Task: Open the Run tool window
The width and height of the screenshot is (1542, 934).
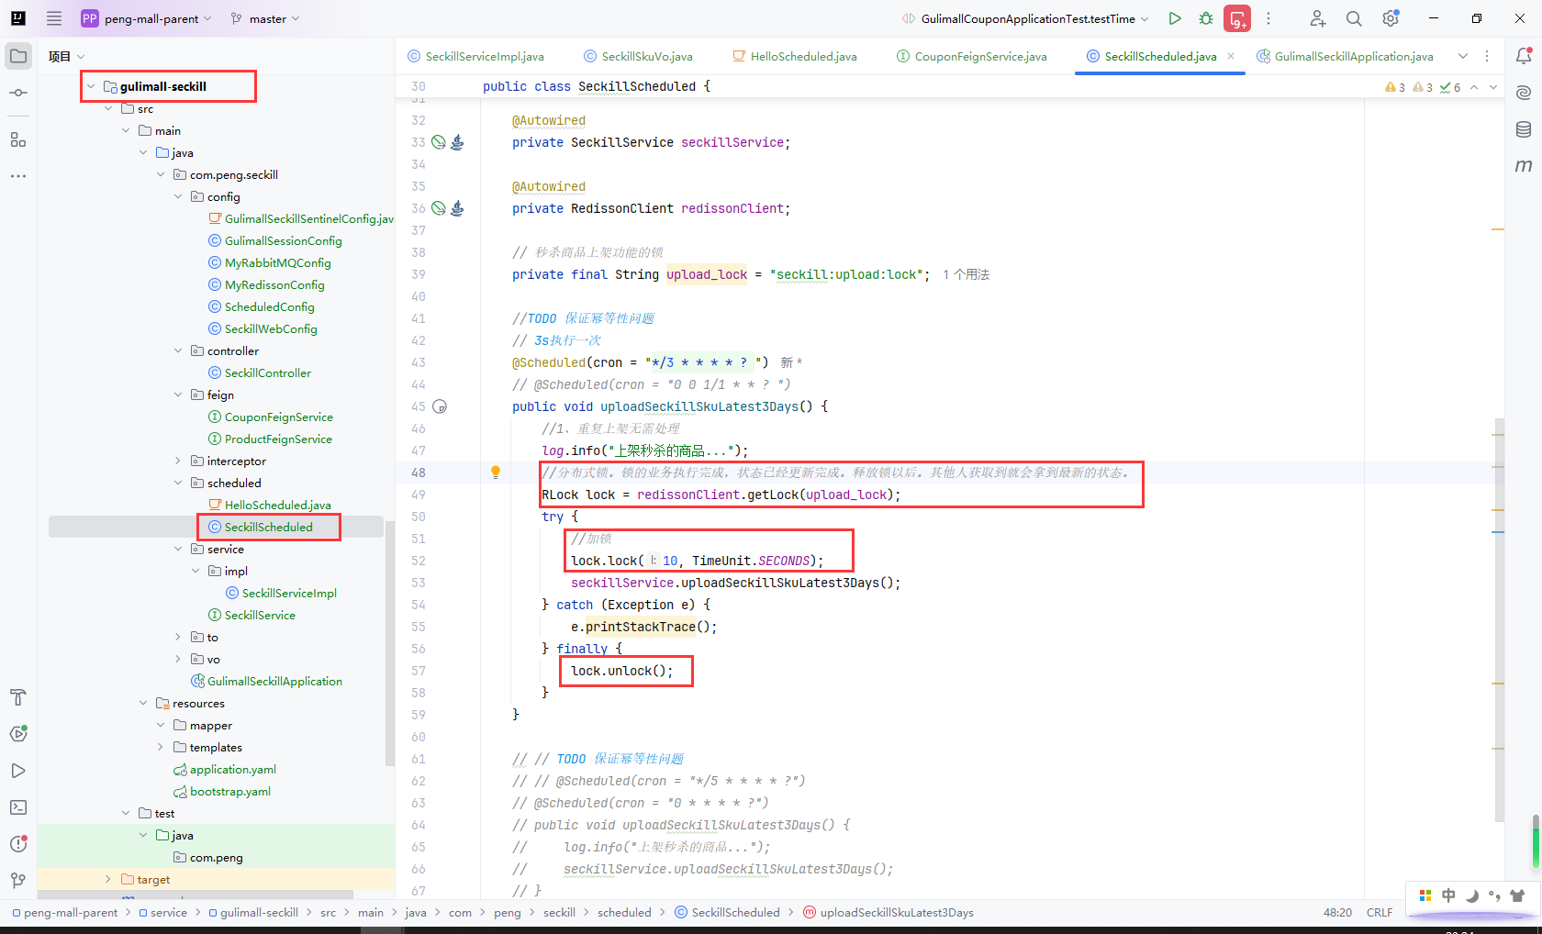Action: pos(18,771)
